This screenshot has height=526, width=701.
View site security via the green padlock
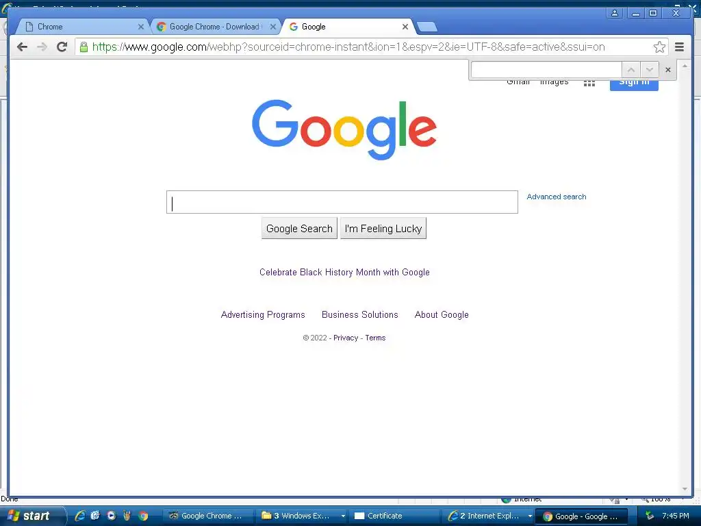pos(84,47)
